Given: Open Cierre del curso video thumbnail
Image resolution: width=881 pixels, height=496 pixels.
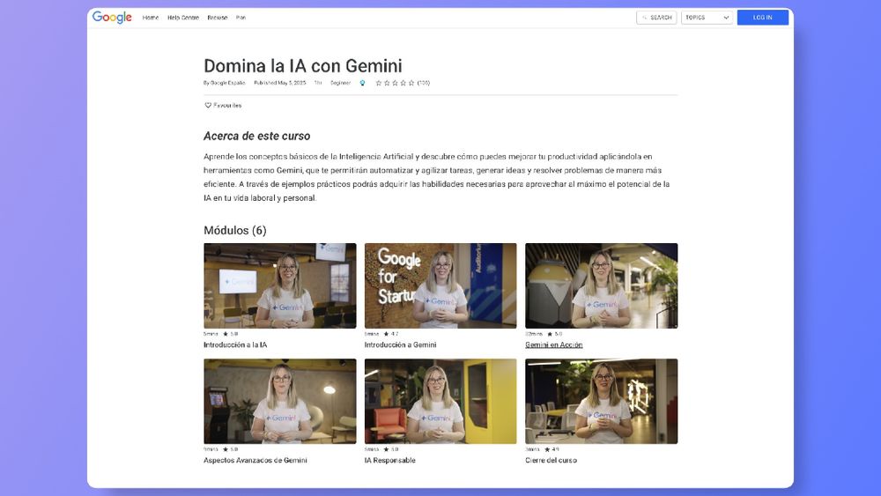Looking at the screenshot, I should (x=601, y=401).
